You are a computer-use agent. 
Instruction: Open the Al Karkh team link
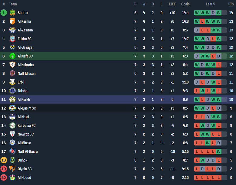(x=24, y=100)
